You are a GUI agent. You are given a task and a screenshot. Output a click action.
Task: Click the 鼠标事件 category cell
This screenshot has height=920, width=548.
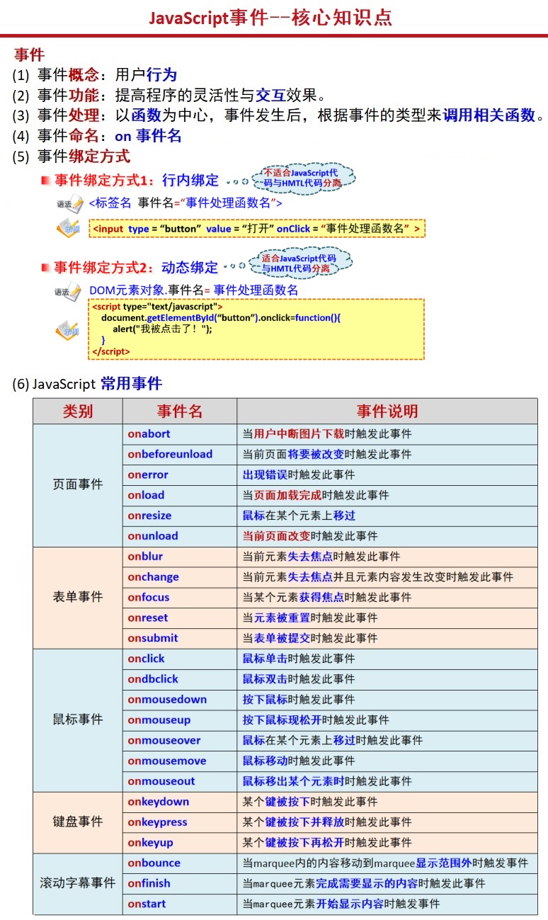[78, 720]
